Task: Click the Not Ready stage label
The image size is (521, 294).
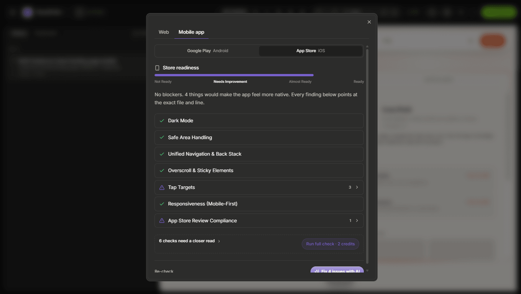Action: pyautogui.click(x=163, y=82)
